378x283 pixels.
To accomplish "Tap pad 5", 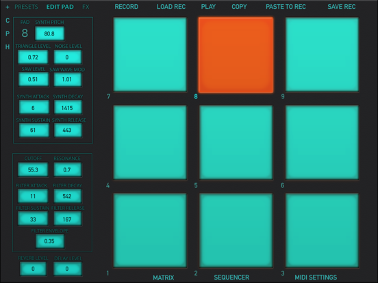I will pyautogui.click(x=236, y=142).
